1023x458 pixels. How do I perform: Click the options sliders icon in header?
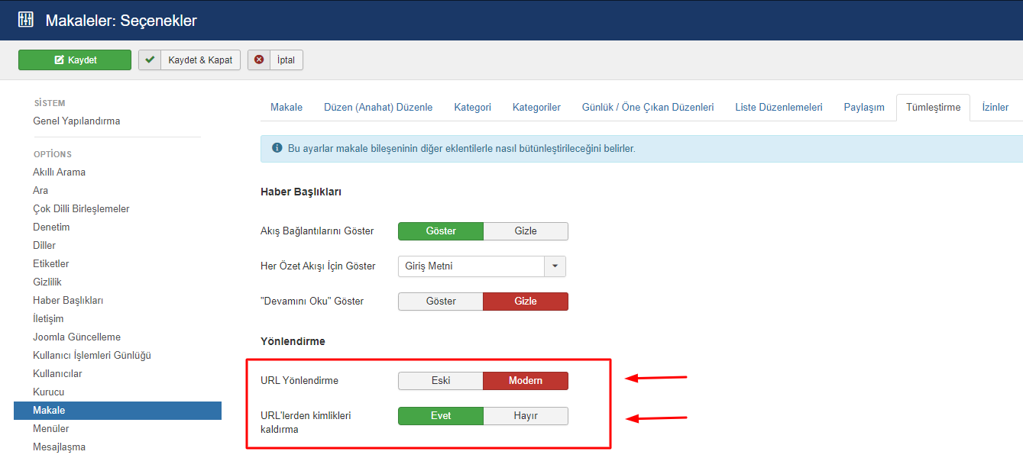click(26, 20)
